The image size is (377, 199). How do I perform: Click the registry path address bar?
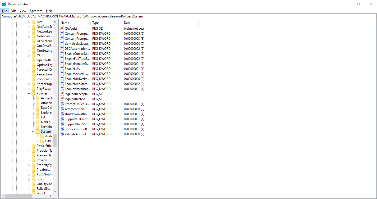point(188,16)
